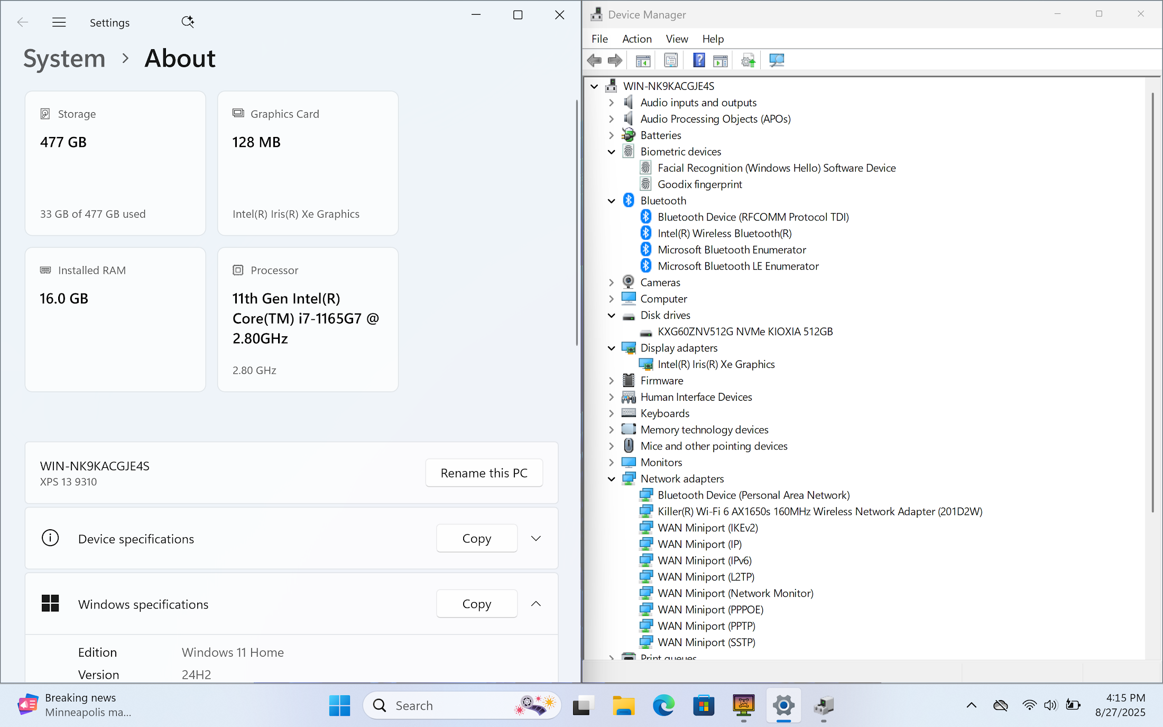The width and height of the screenshot is (1163, 727).
Task: Expand the Firmware node
Action: (x=612, y=381)
